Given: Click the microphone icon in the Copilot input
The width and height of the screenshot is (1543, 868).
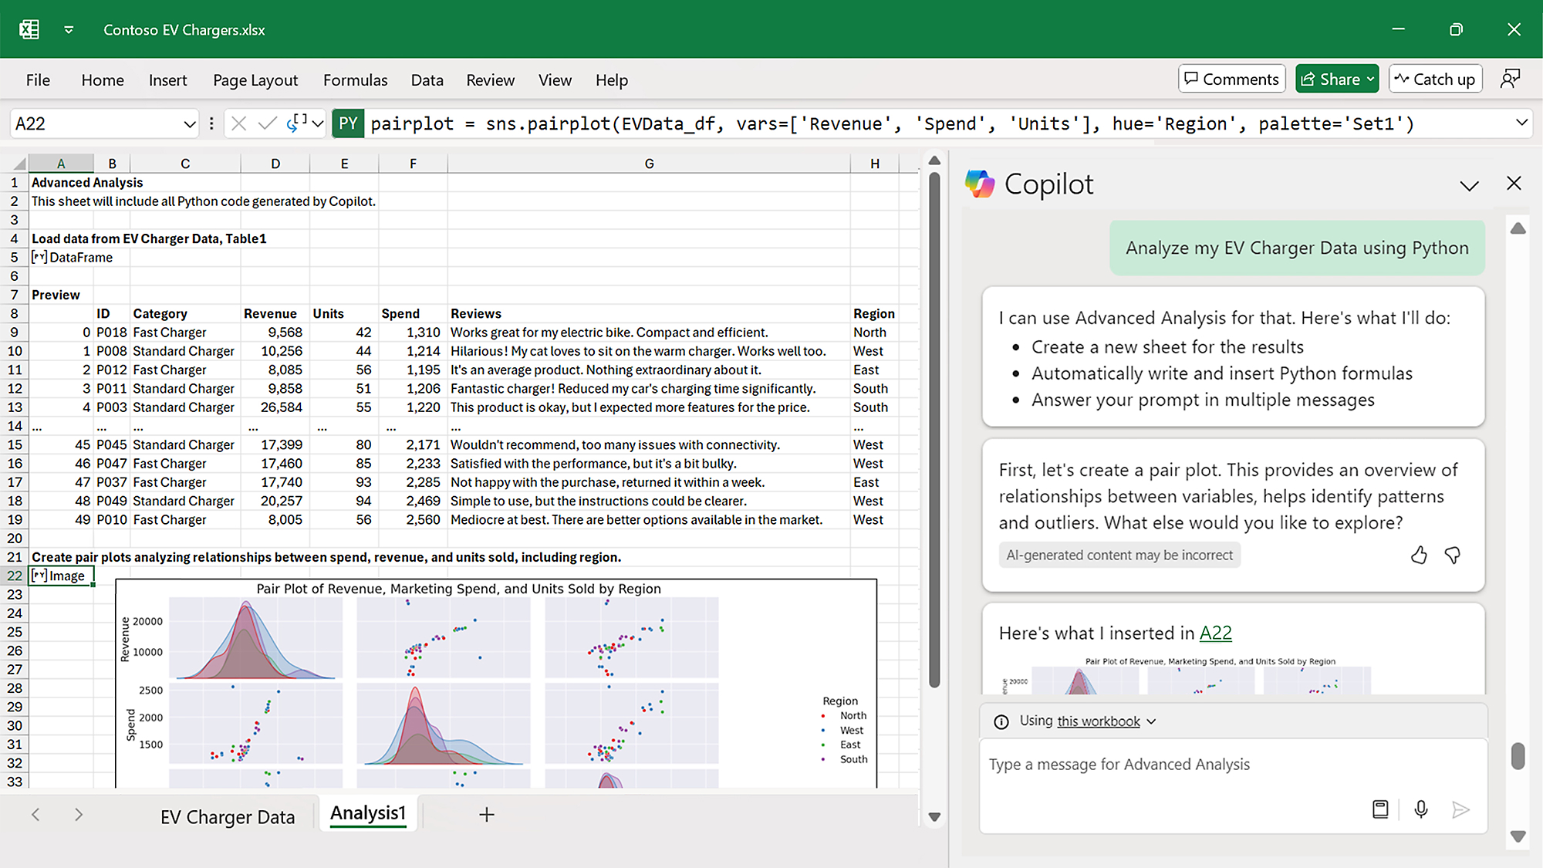Looking at the screenshot, I should coord(1420,809).
